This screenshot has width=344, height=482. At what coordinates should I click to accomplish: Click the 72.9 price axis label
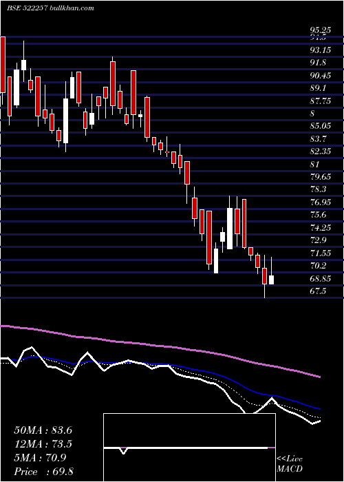[x=318, y=240]
